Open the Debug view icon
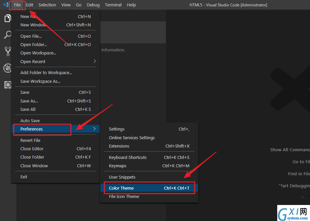 7,68
